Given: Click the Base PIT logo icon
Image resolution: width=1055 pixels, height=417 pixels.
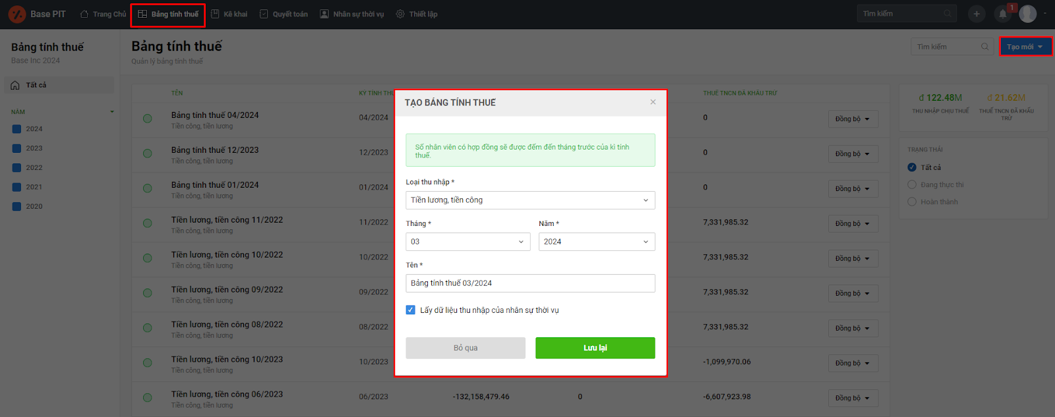Looking at the screenshot, I should click(17, 14).
